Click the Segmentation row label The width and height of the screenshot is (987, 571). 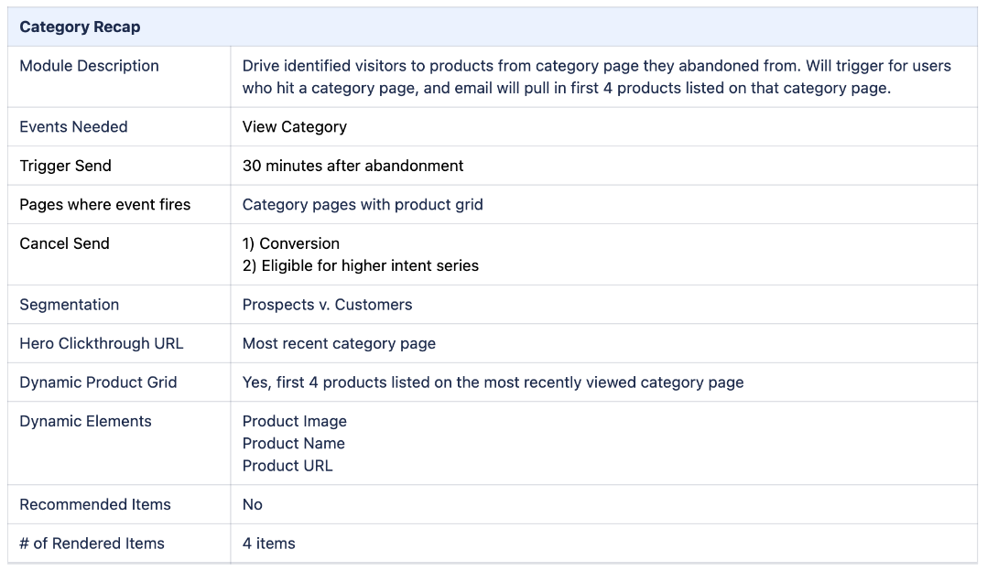70,305
